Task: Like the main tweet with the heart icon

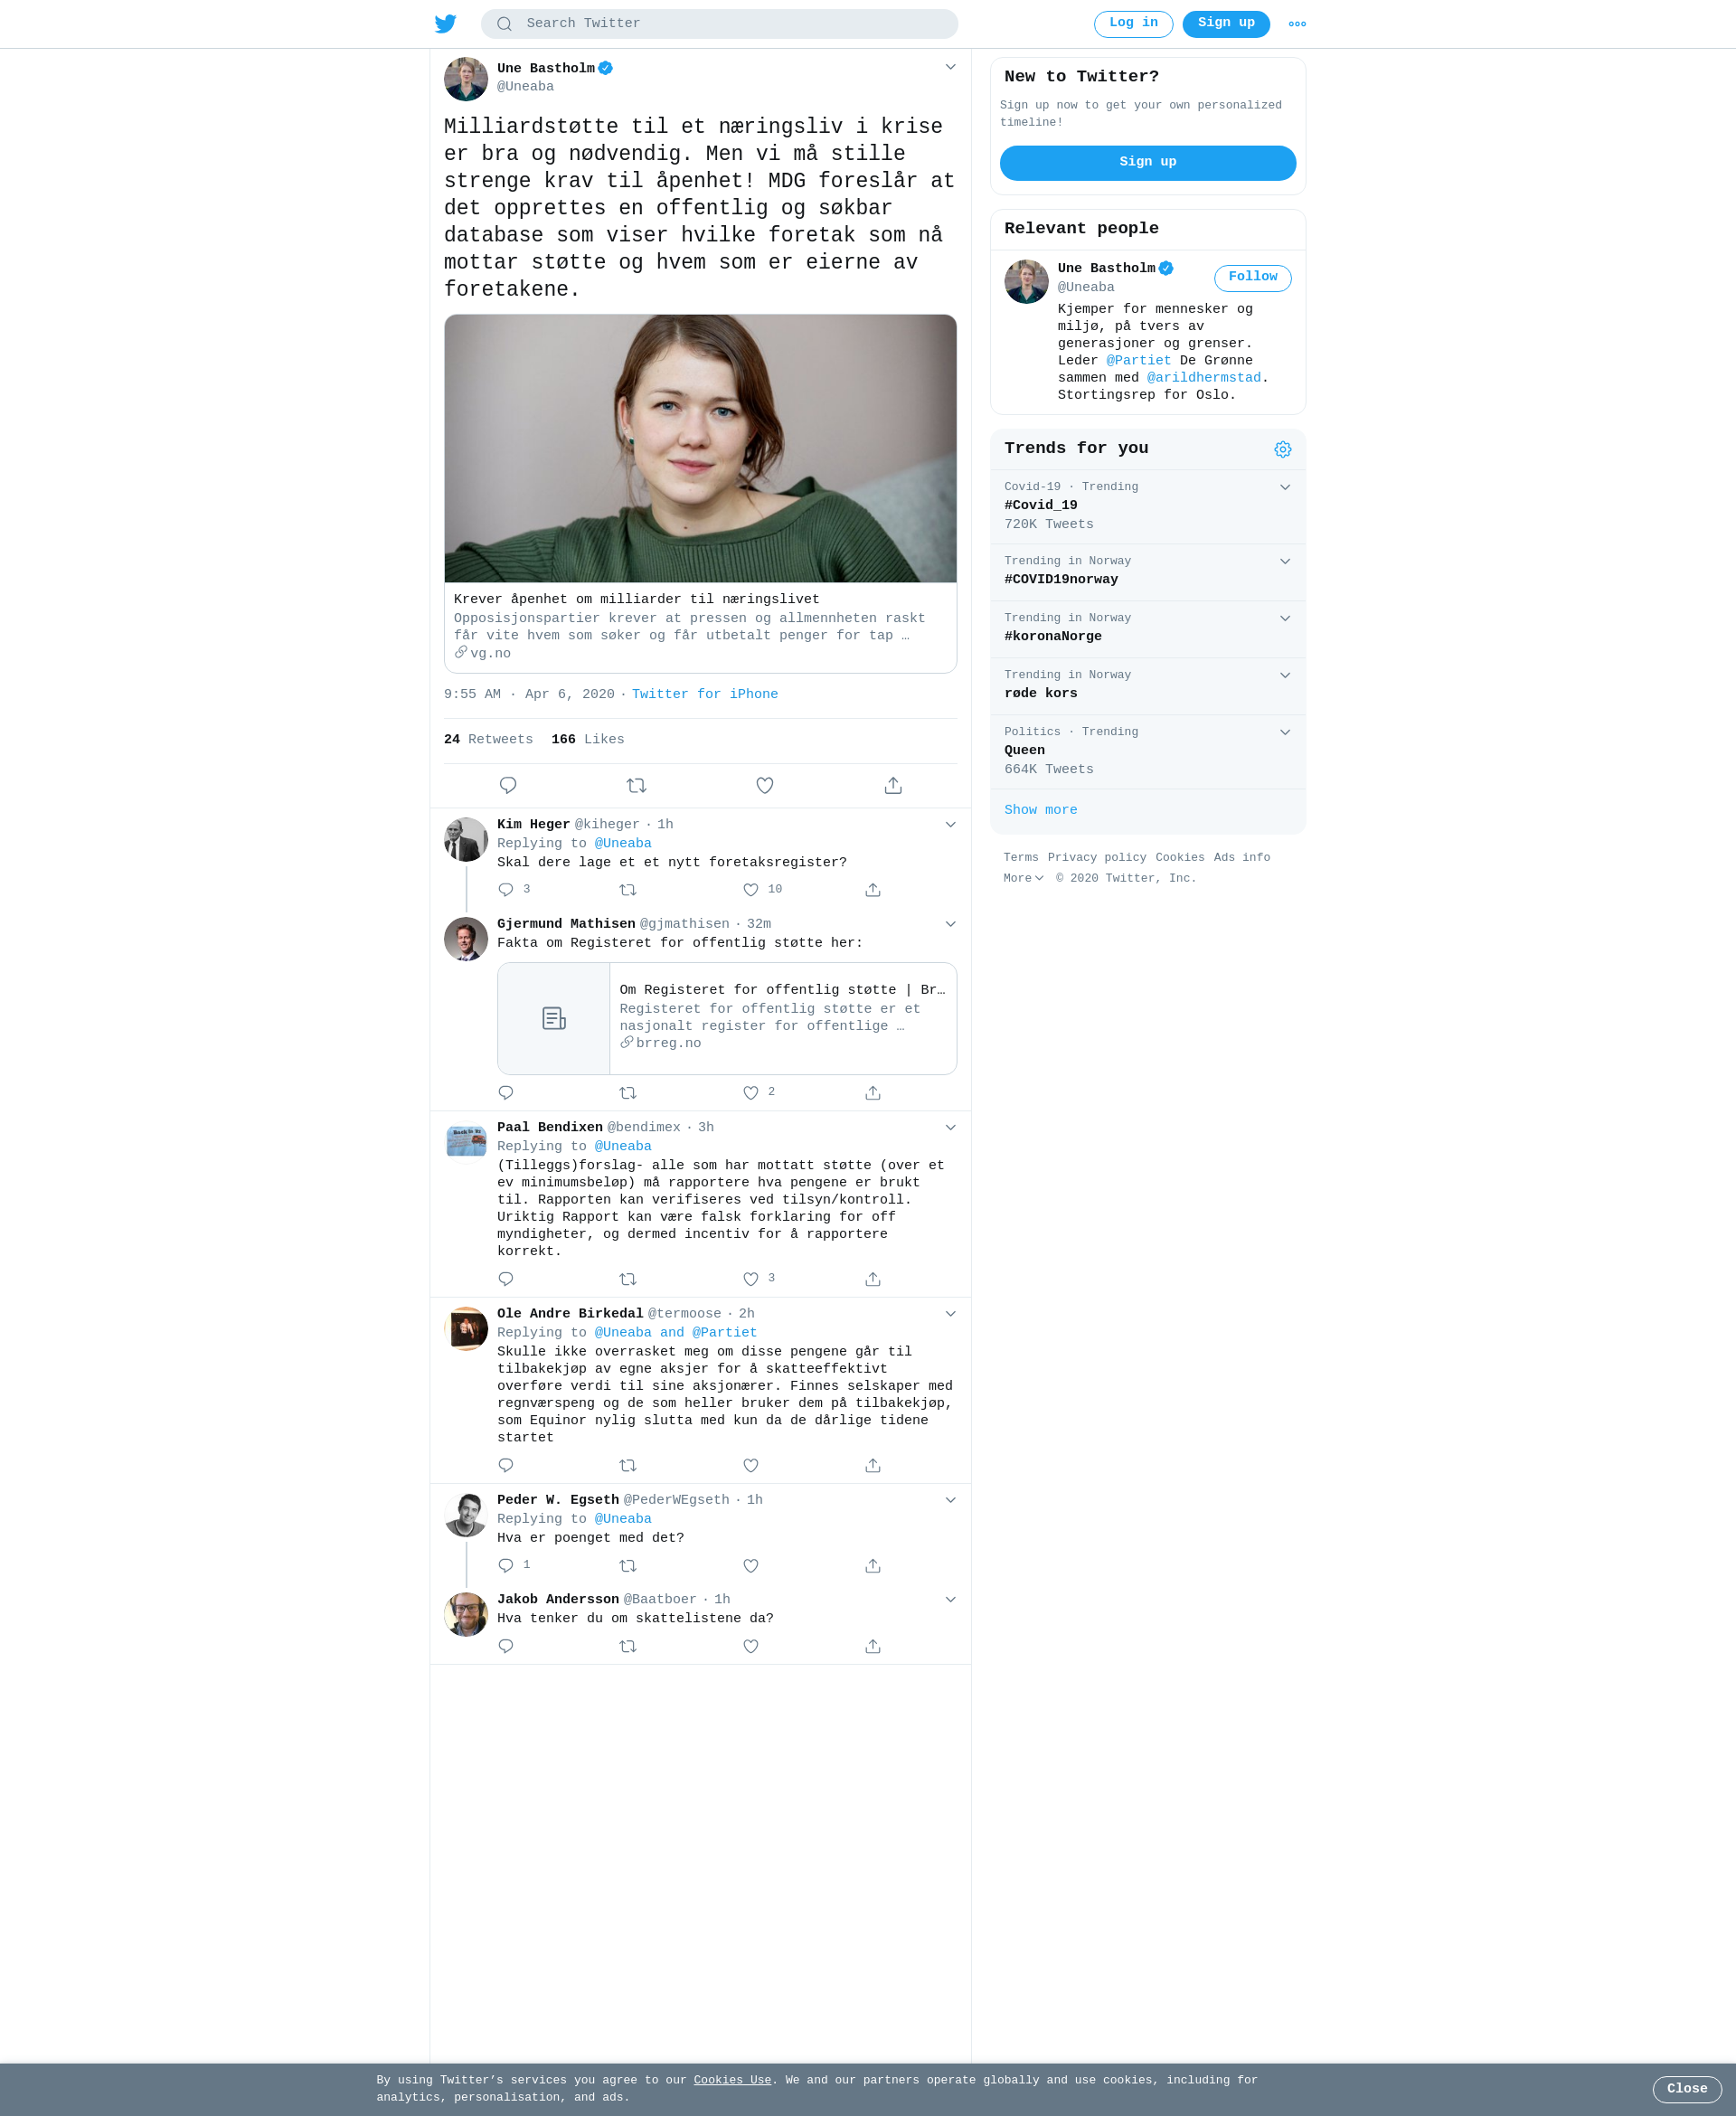Action: (765, 786)
